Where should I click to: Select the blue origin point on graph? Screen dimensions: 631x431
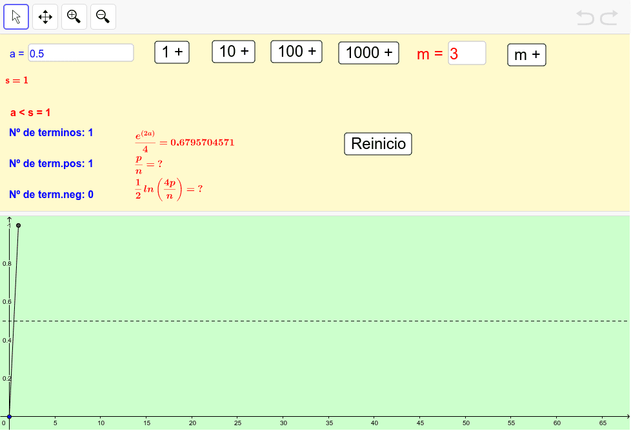(9, 417)
